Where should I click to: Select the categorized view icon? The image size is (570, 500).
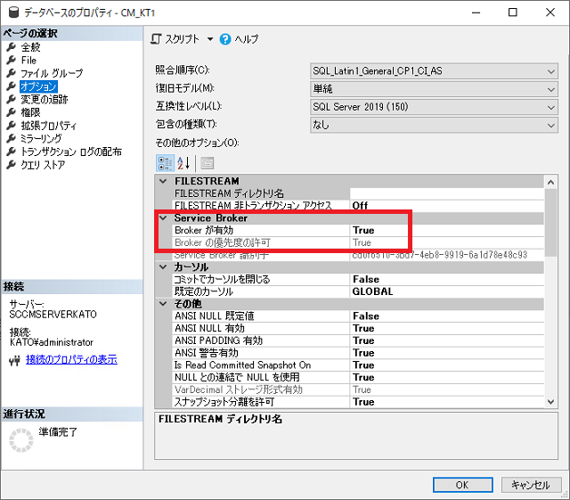tap(165, 162)
